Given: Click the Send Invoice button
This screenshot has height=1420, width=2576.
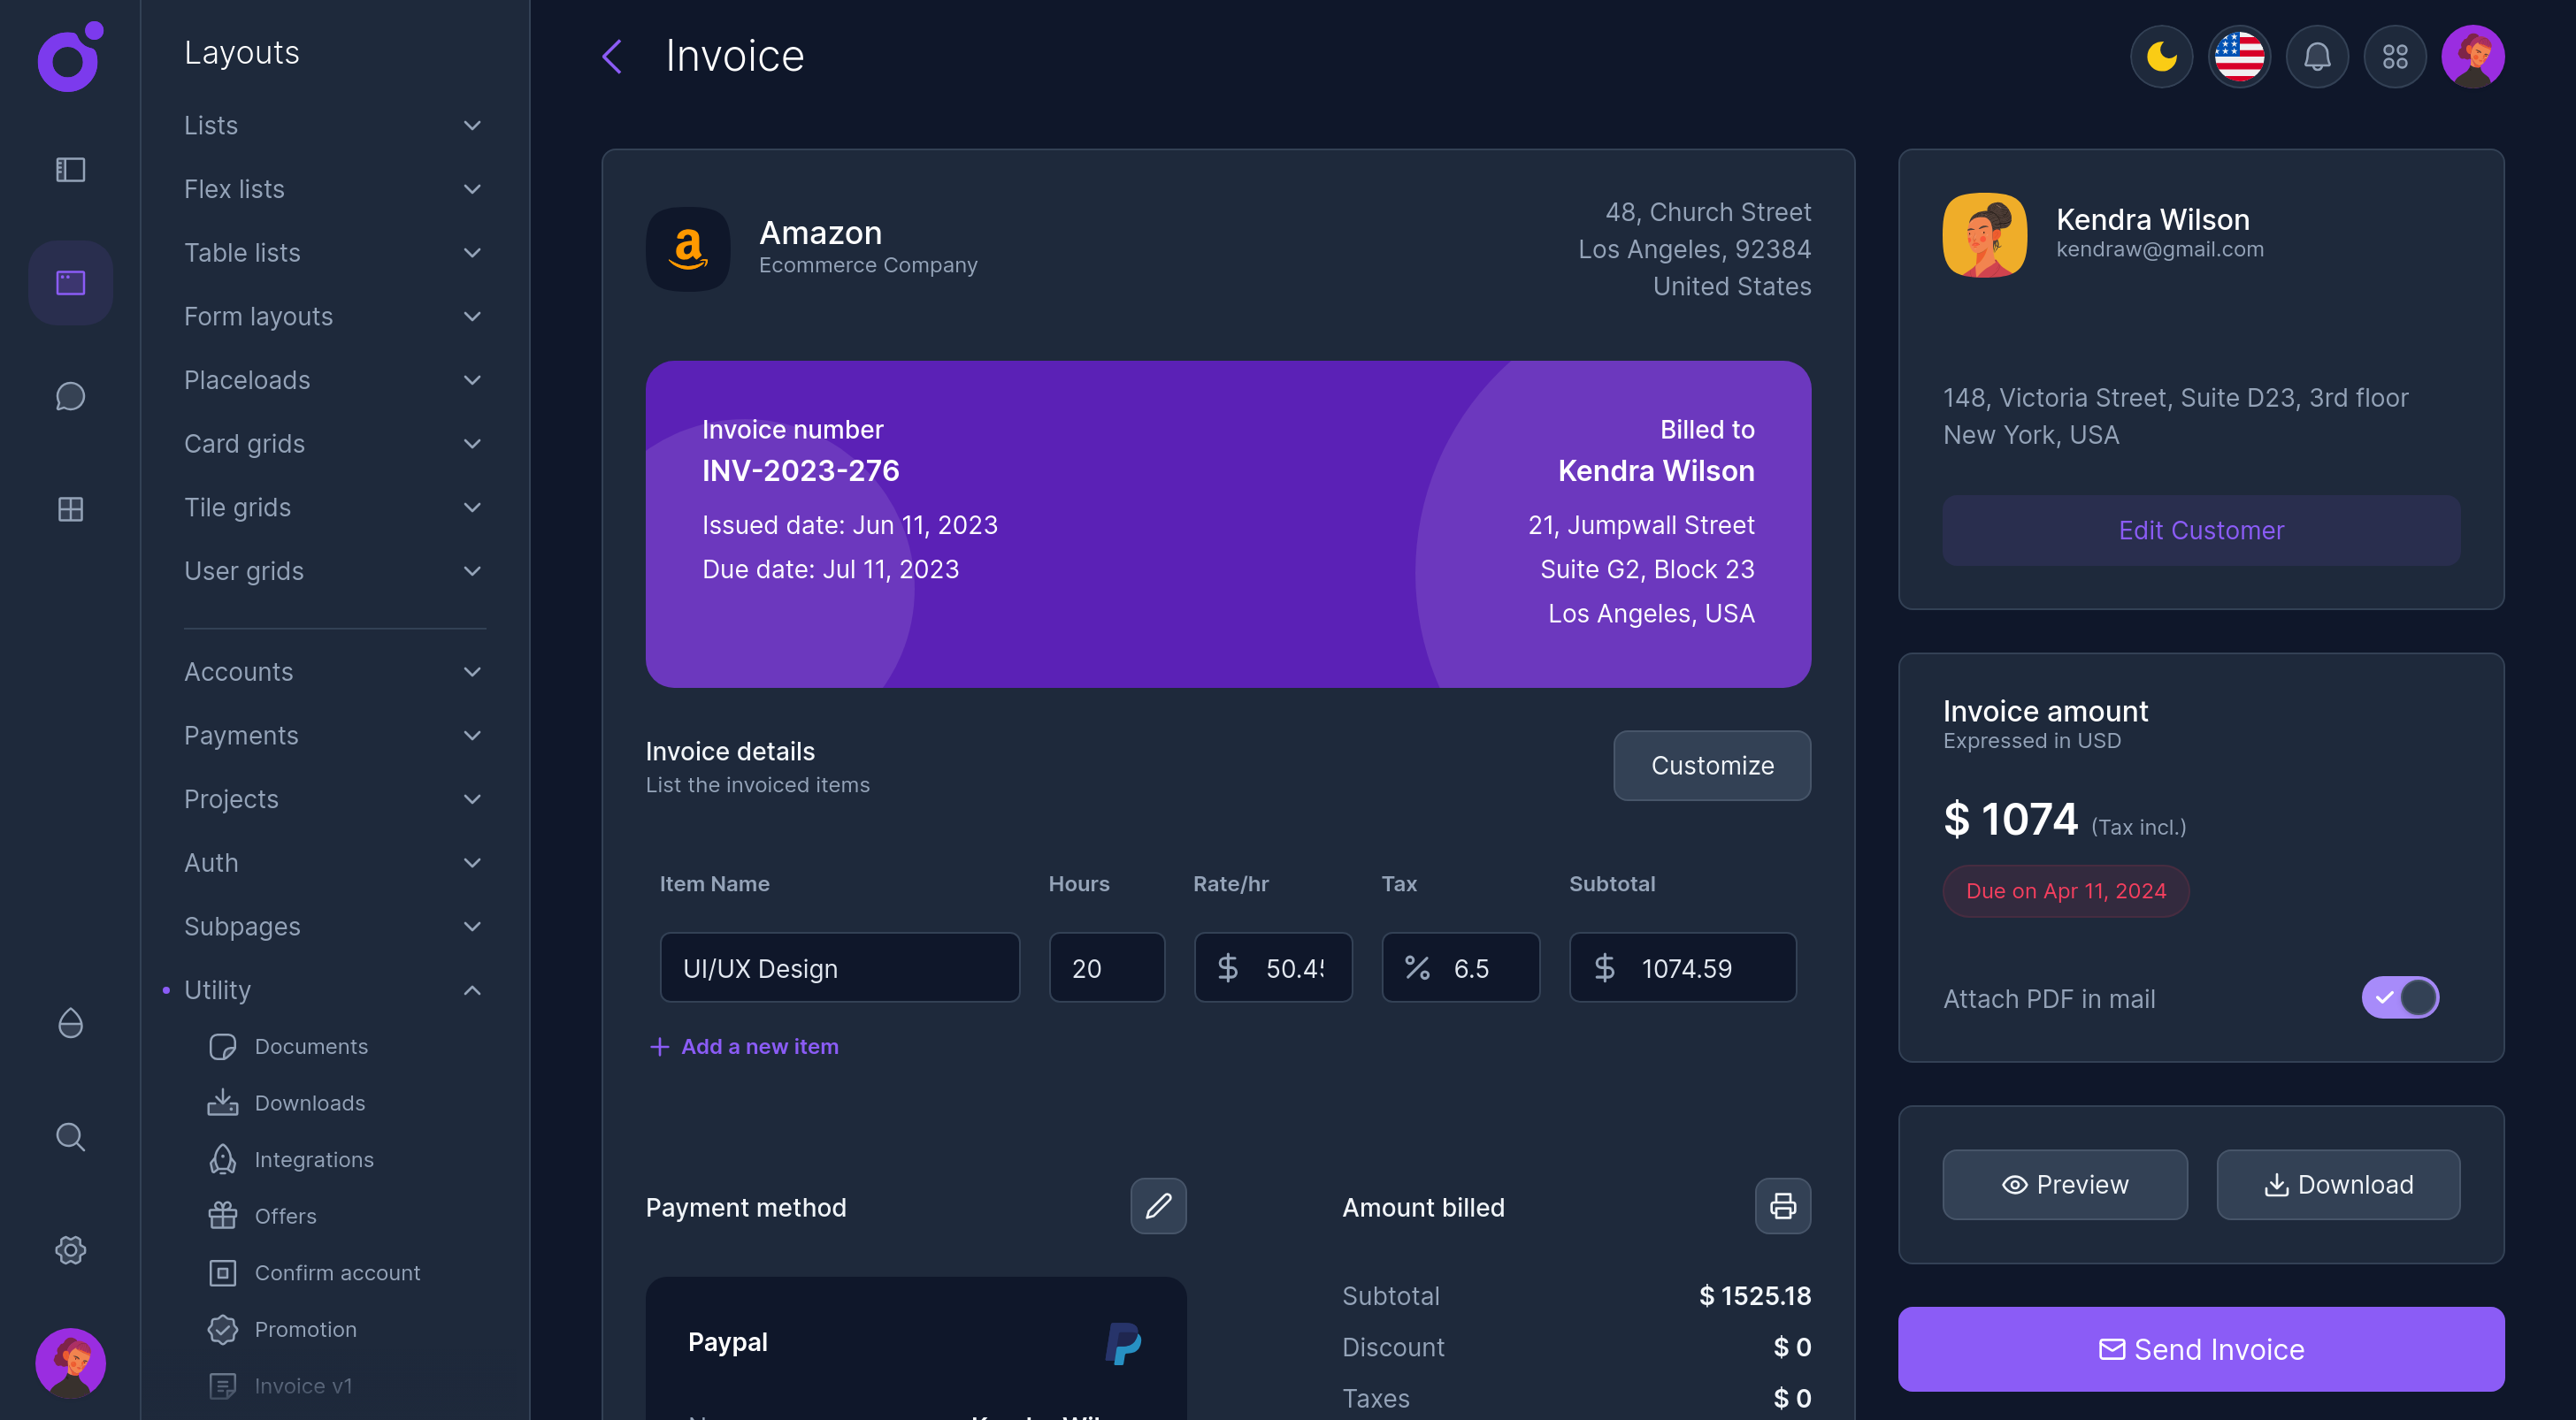Looking at the screenshot, I should click(x=2201, y=1349).
